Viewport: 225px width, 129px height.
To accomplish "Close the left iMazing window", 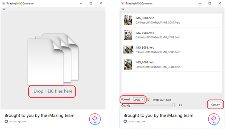I will click(101, 3).
